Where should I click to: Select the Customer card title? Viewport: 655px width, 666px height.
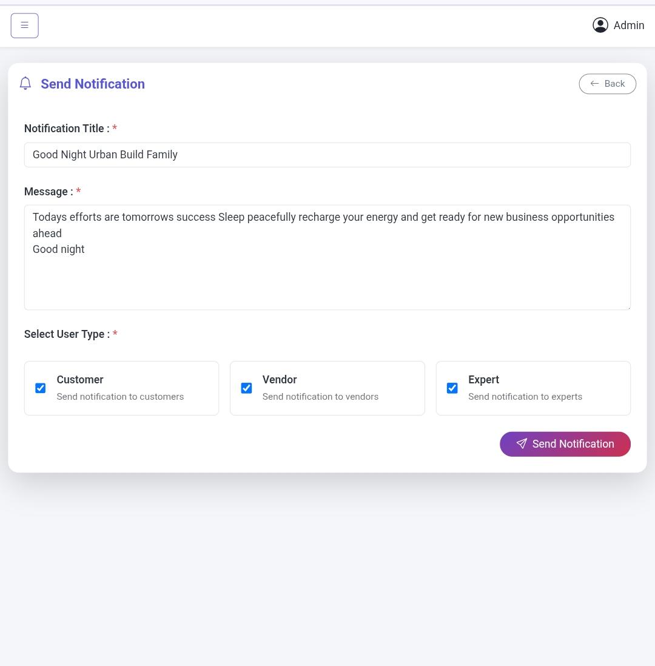[80, 379]
